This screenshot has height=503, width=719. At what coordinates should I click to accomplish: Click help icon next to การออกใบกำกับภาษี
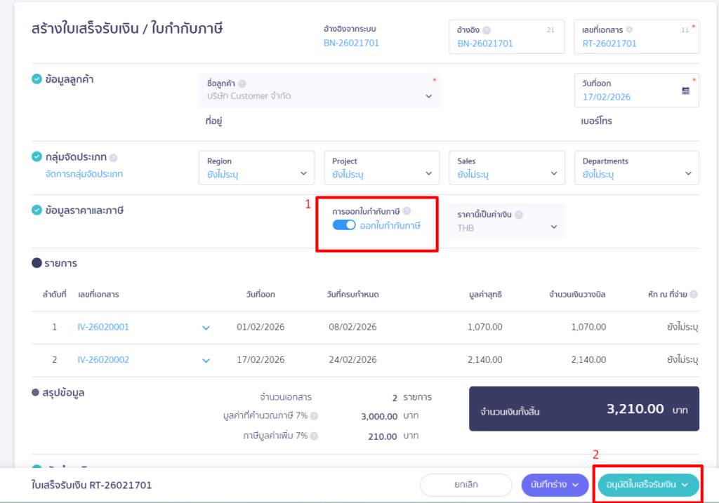tap(407, 211)
